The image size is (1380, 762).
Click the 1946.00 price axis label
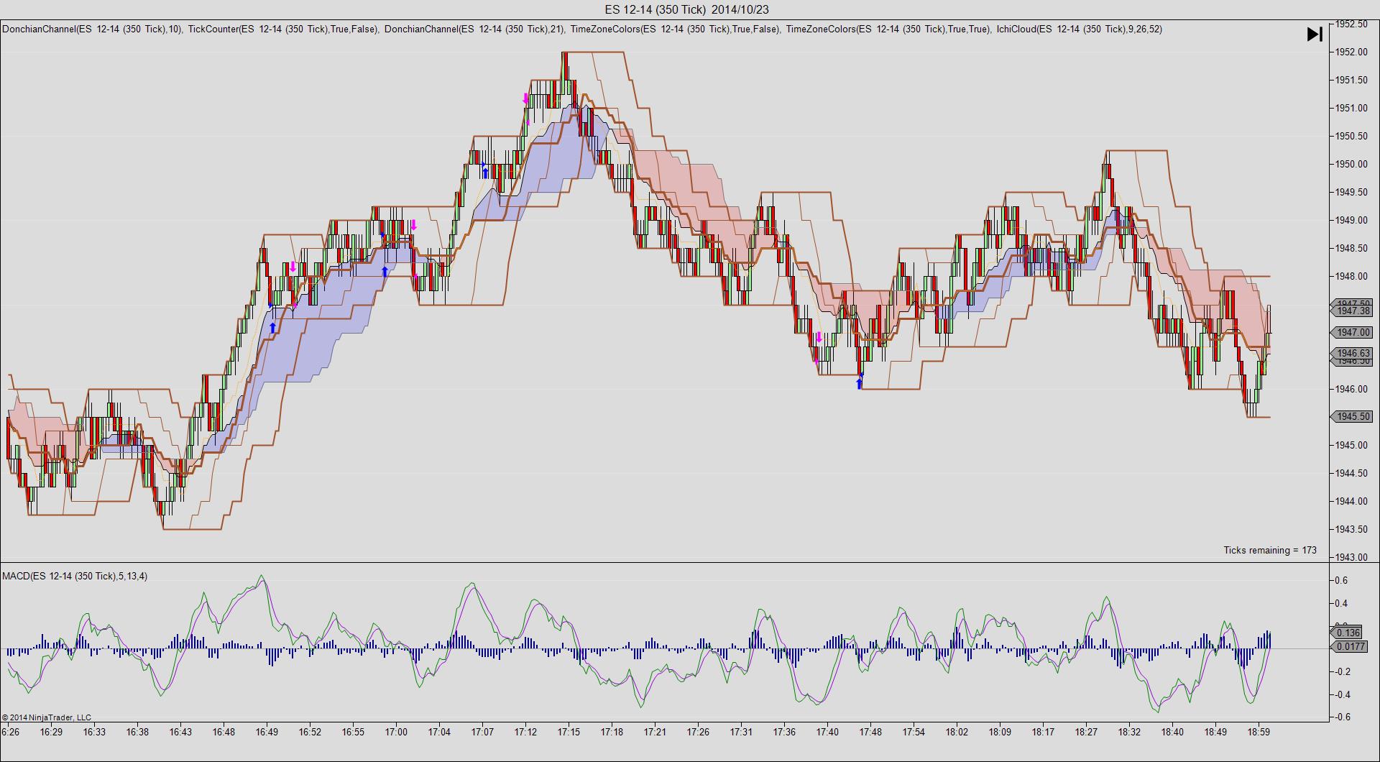pyautogui.click(x=1351, y=389)
